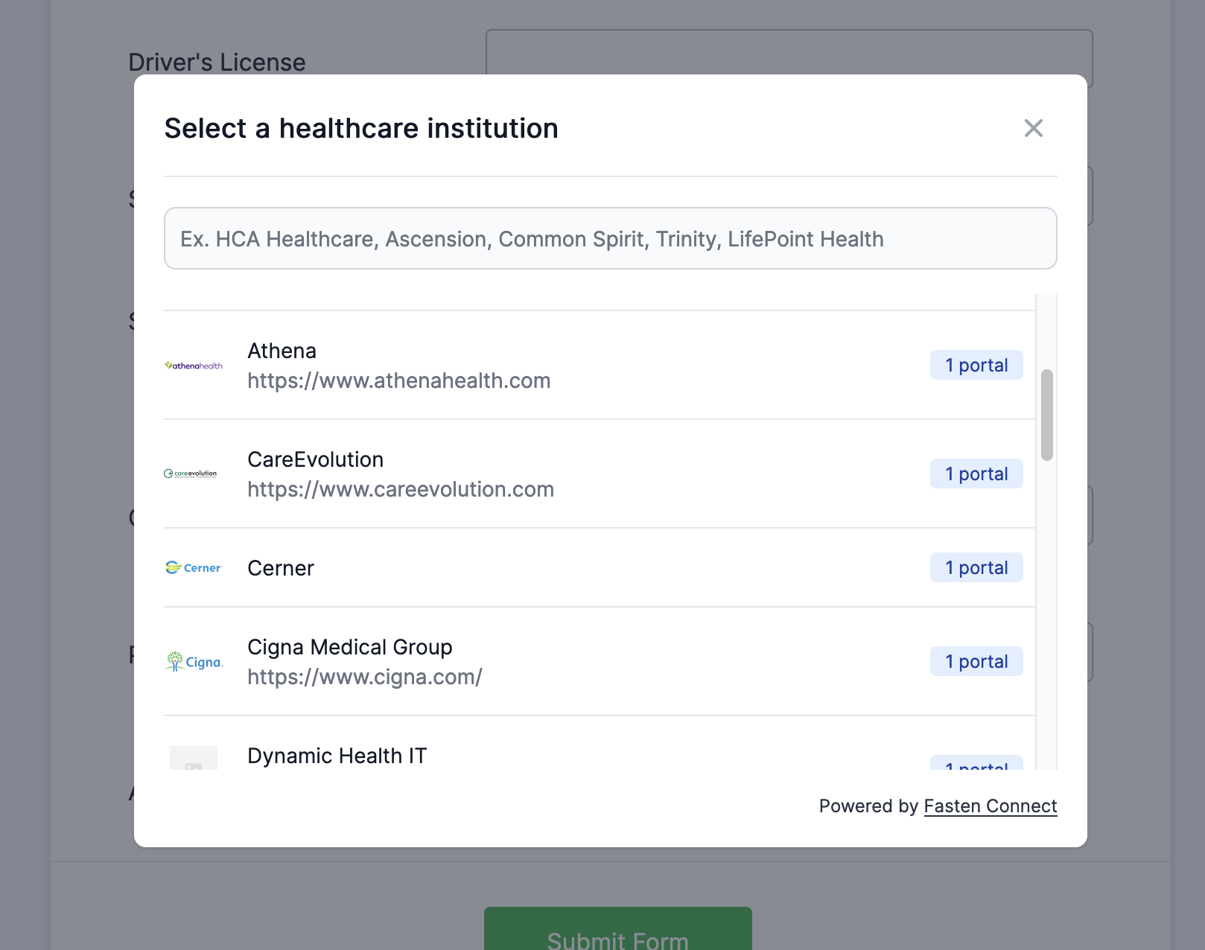Click the Cigna tree logo icon

point(194,661)
